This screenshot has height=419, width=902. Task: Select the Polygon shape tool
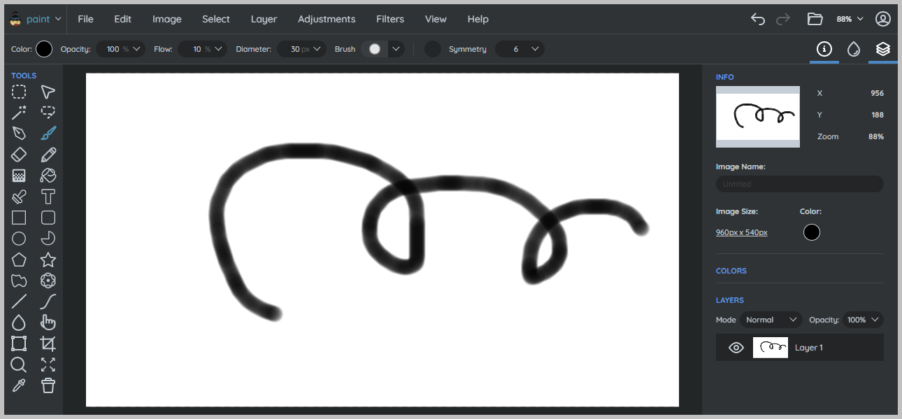pos(19,260)
